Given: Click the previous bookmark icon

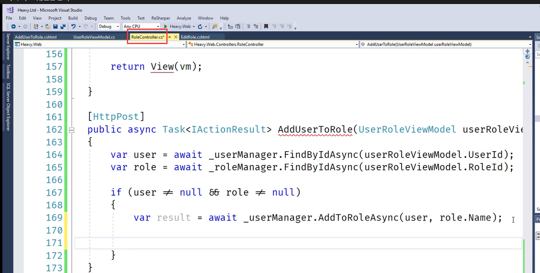Looking at the screenshot, I should (274, 27).
